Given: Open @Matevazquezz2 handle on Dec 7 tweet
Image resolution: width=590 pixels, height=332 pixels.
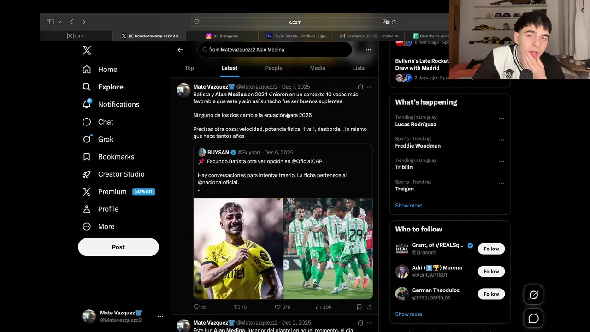Looking at the screenshot, I should [257, 87].
